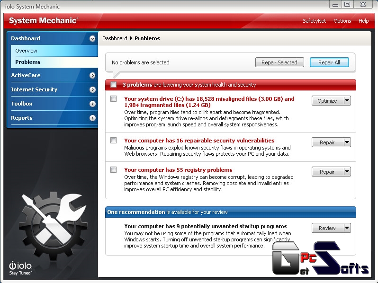Click Optimize for the system drive
The image size is (378, 283).
[x=327, y=101]
